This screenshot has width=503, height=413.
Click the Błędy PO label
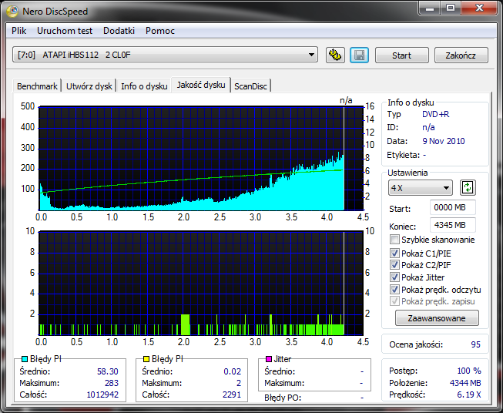pyautogui.click(x=283, y=398)
